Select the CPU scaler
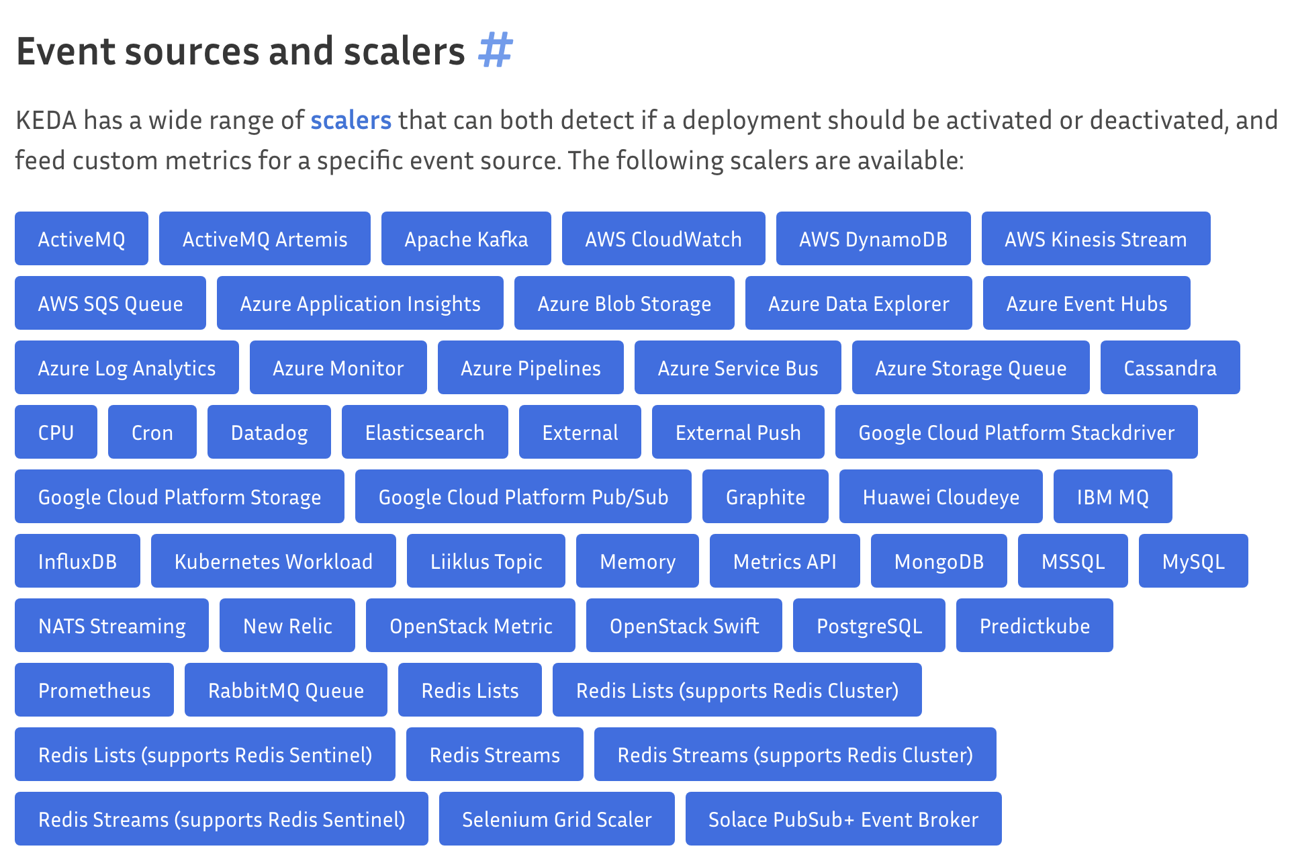The width and height of the screenshot is (1292, 865). coord(56,432)
